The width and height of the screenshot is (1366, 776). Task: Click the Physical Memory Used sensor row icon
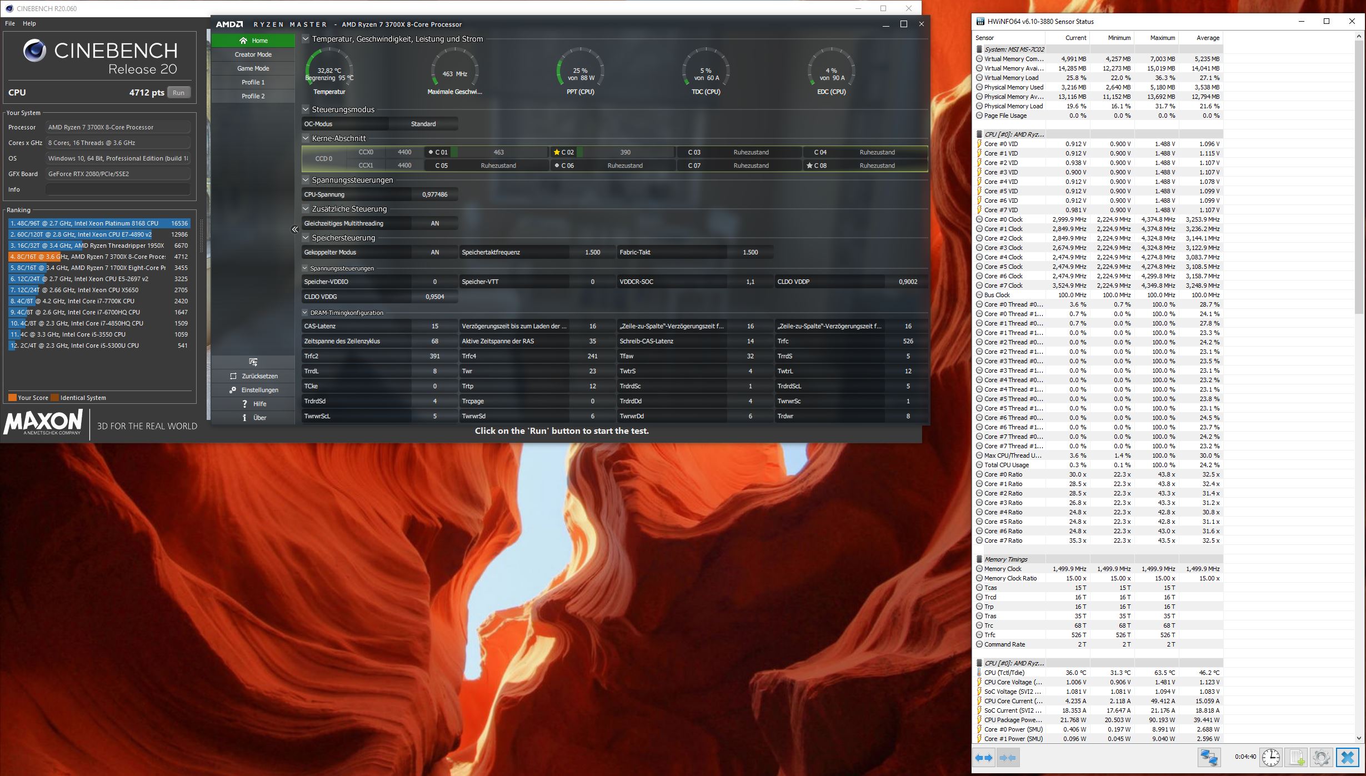[x=979, y=87]
